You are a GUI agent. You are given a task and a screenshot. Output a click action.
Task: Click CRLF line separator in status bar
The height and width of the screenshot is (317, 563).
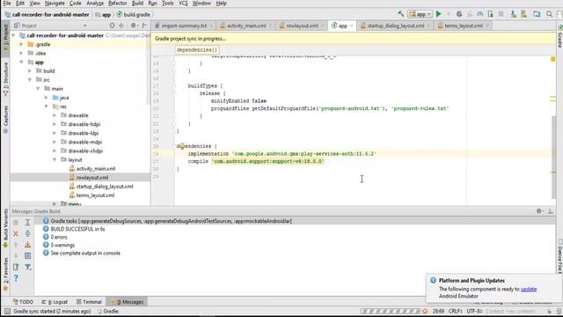[456, 311]
